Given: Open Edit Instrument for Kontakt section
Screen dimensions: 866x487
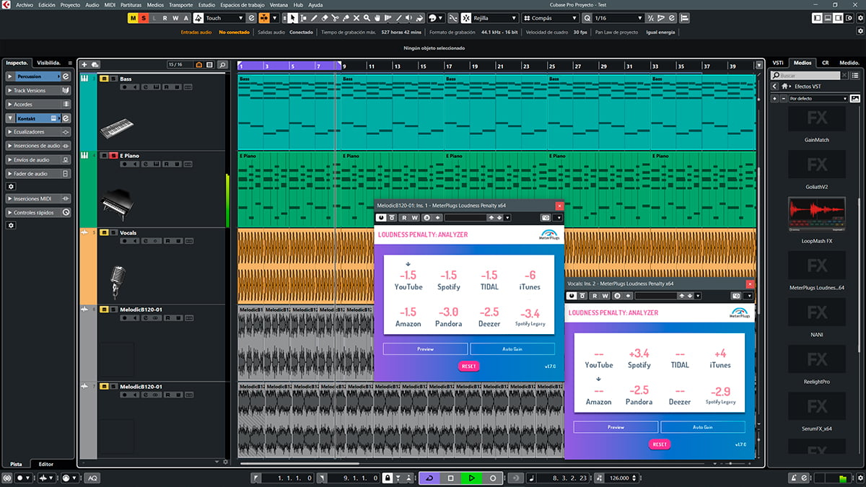Looking at the screenshot, I should tap(66, 118).
